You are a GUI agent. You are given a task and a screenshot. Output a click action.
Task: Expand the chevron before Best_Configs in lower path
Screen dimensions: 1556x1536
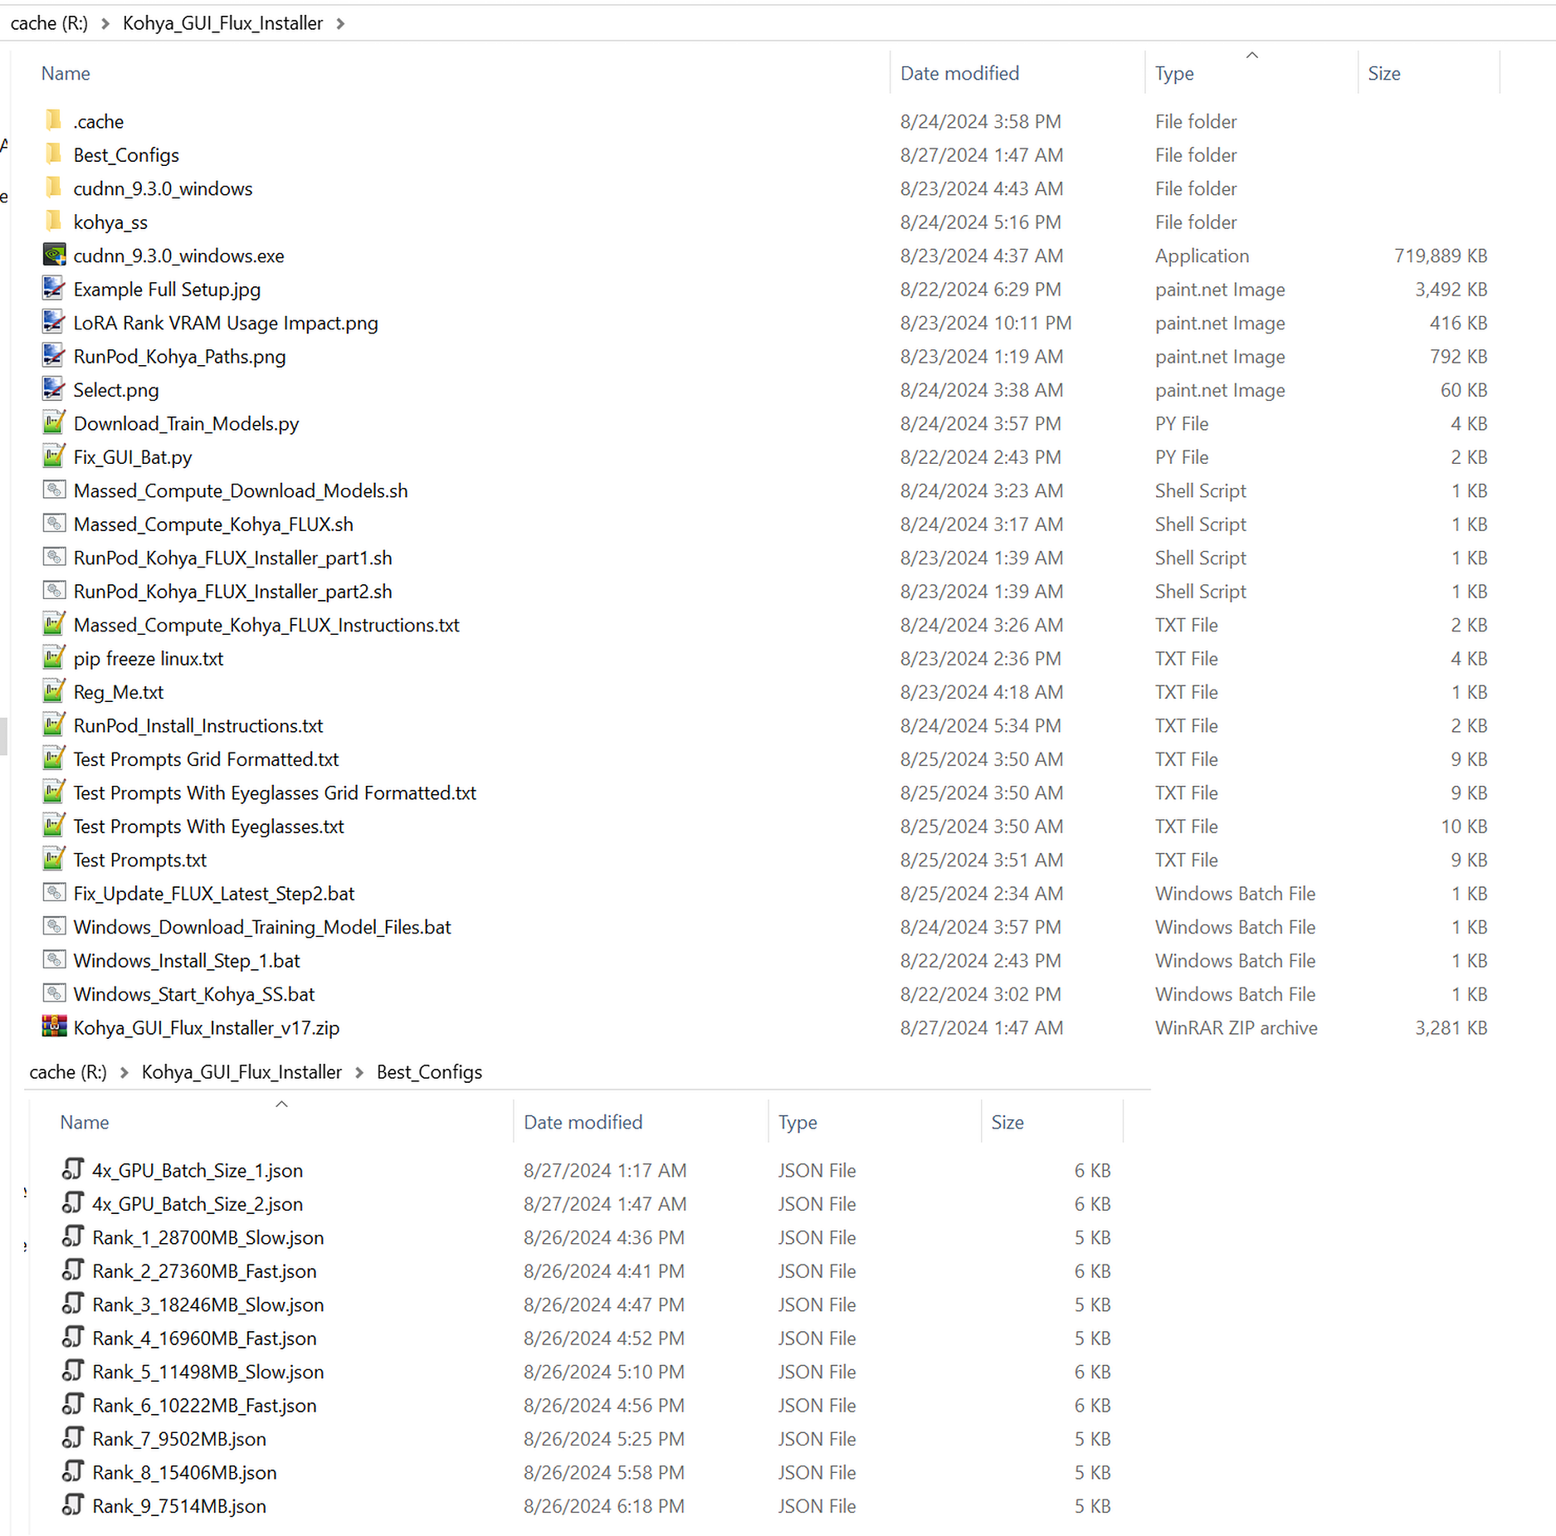click(x=359, y=1072)
